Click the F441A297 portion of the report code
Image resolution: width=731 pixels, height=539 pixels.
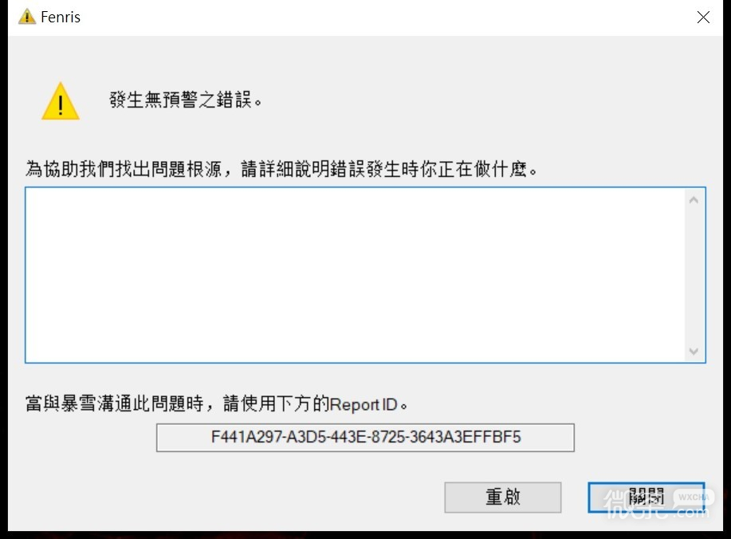[246, 438]
